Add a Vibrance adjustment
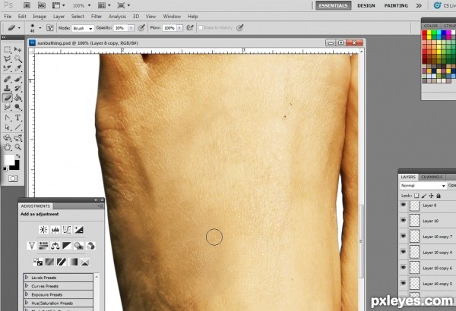Image resolution: width=456 pixels, height=311 pixels. (32, 246)
